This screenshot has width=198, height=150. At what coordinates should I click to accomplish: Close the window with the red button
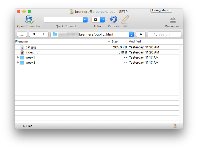(x=19, y=11)
